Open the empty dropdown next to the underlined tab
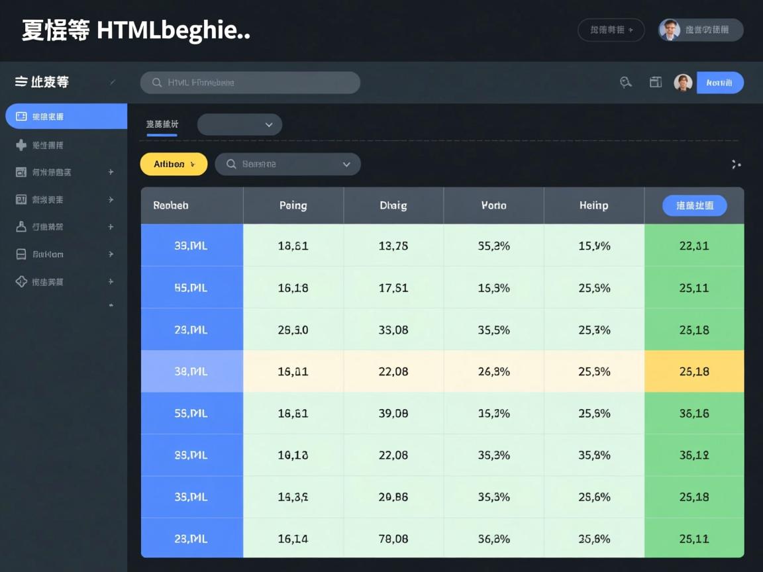This screenshot has height=572, width=763. (x=240, y=124)
